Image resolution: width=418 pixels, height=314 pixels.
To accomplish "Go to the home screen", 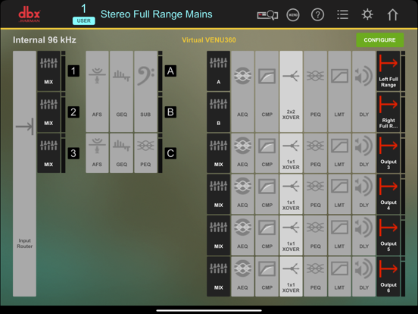I will [392, 14].
